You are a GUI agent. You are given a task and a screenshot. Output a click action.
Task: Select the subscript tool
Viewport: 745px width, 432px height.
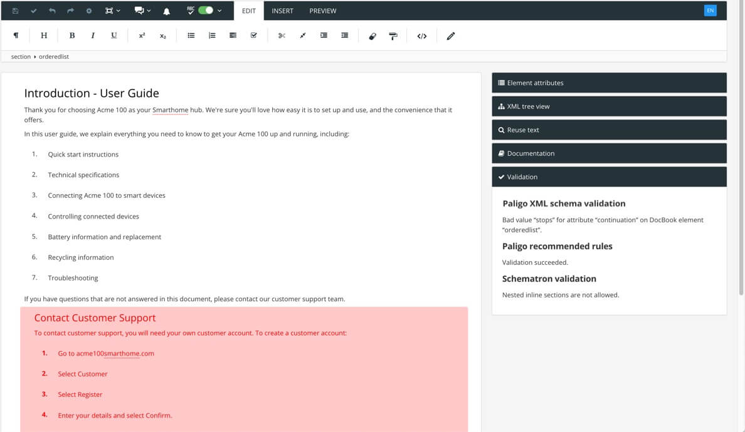click(x=162, y=36)
